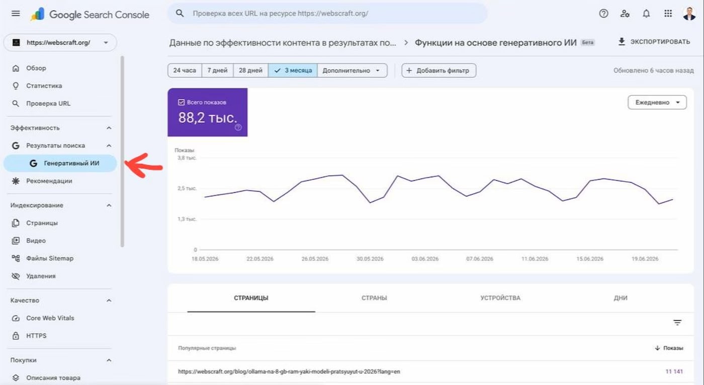The width and height of the screenshot is (704, 385).
Task: Click the Google Search Console logo
Action: (x=90, y=14)
